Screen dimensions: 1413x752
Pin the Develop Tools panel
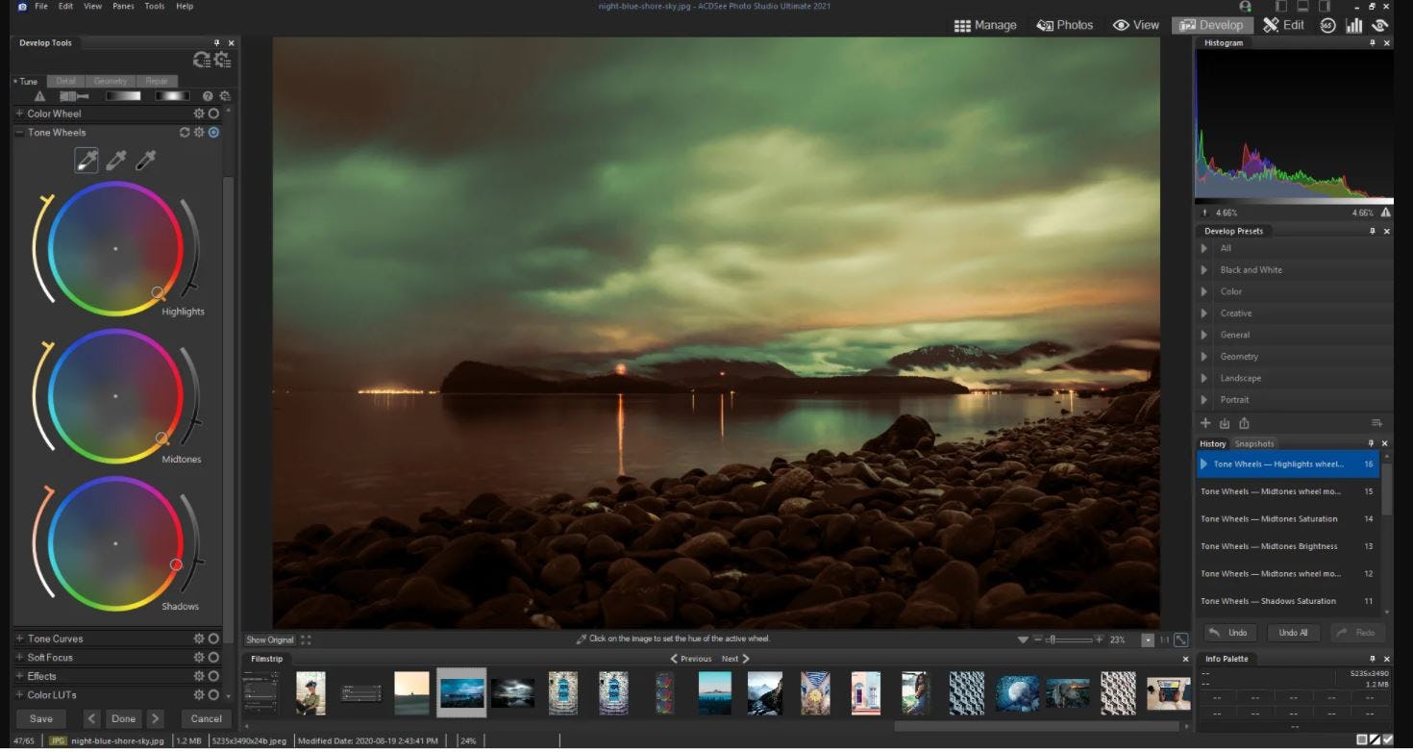point(217,43)
